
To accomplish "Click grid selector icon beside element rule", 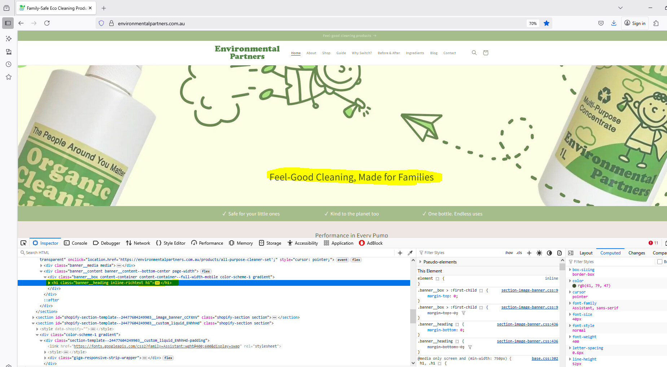I will coord(438,279).
